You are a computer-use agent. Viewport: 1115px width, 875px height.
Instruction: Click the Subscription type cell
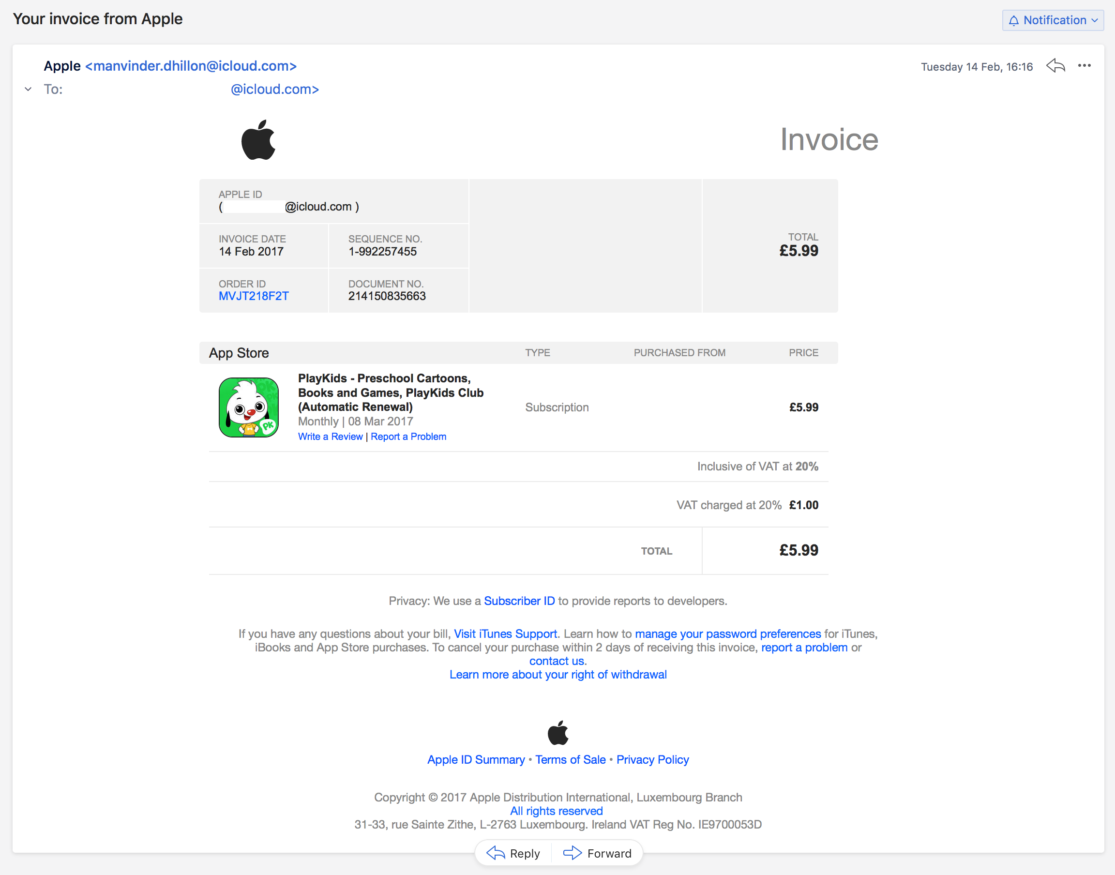[557, 407]
